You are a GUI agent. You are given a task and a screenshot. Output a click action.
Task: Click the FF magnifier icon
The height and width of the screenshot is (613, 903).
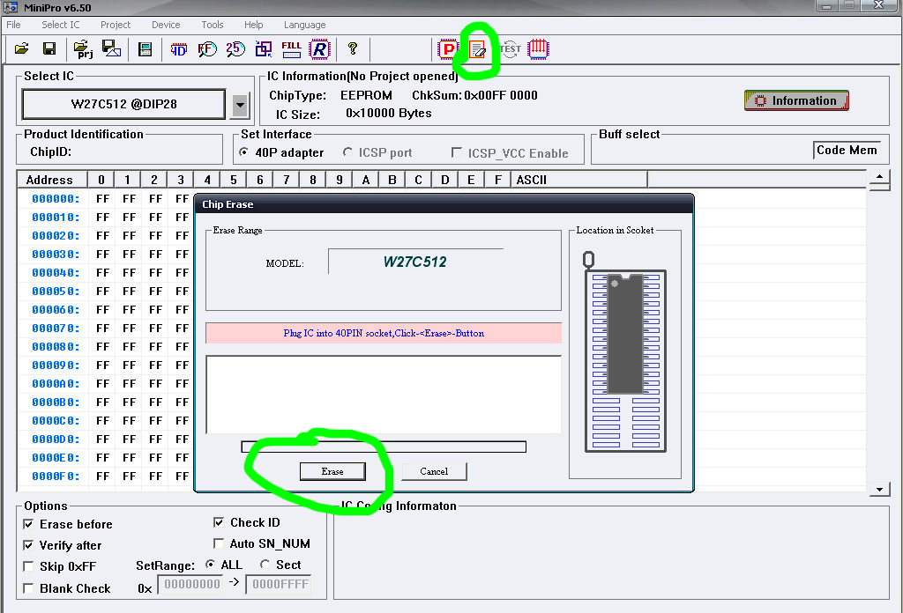coord(207,49)
